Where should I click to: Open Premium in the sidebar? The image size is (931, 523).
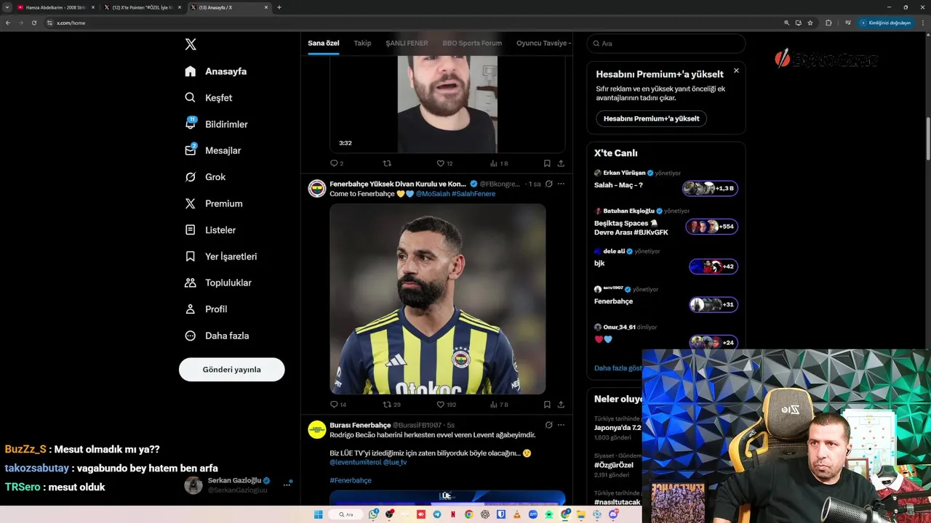213,203
